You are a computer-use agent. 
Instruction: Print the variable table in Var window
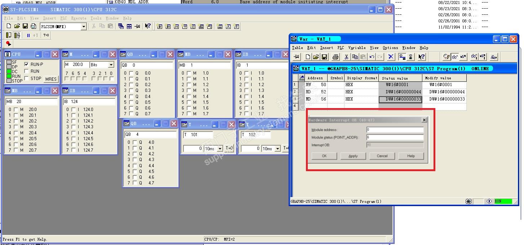click(336, 57)
